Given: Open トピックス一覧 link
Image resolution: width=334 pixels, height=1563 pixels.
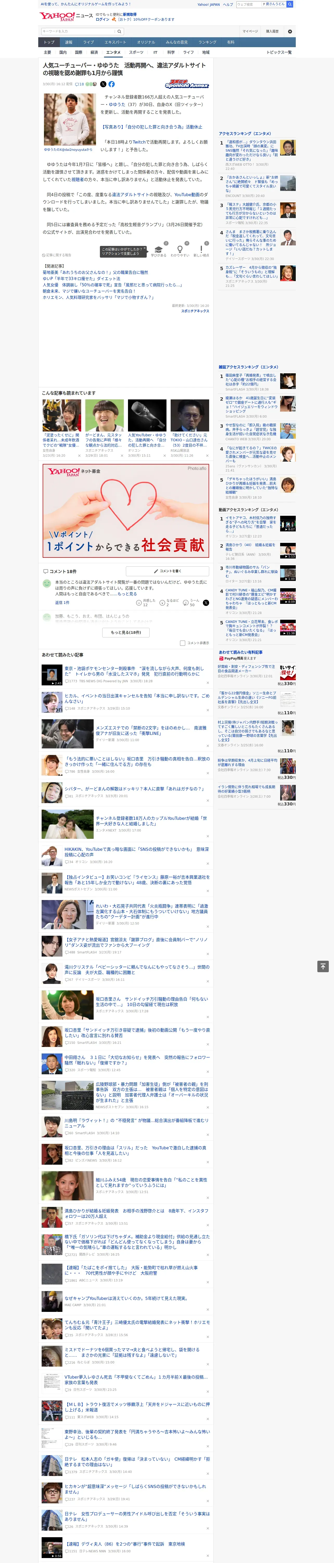Looking at the screenshot, I should (x=279, y=52).
